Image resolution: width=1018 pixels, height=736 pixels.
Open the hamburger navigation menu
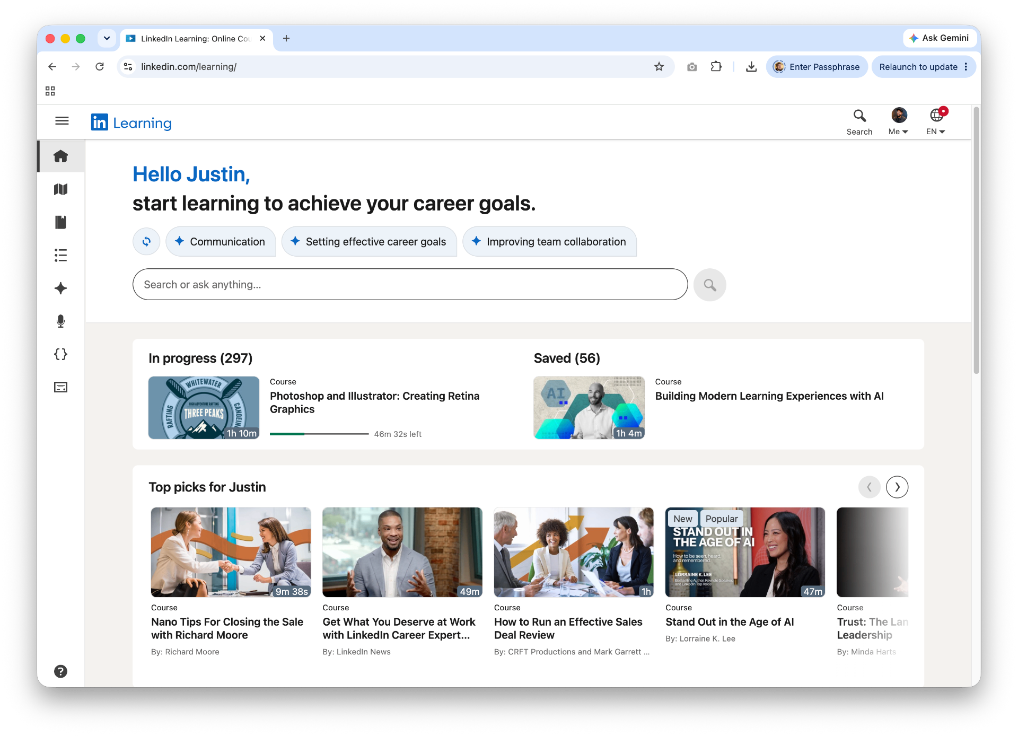(62, 121)
